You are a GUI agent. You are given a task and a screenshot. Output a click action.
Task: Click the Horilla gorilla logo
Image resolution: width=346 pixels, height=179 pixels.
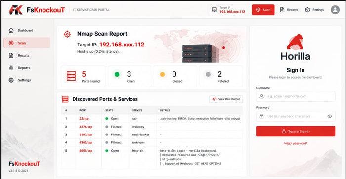[295, 42]
